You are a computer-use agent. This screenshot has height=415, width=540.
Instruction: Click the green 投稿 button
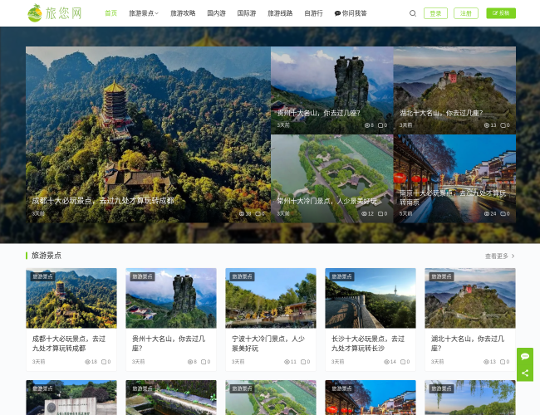(x=501, y=13)
